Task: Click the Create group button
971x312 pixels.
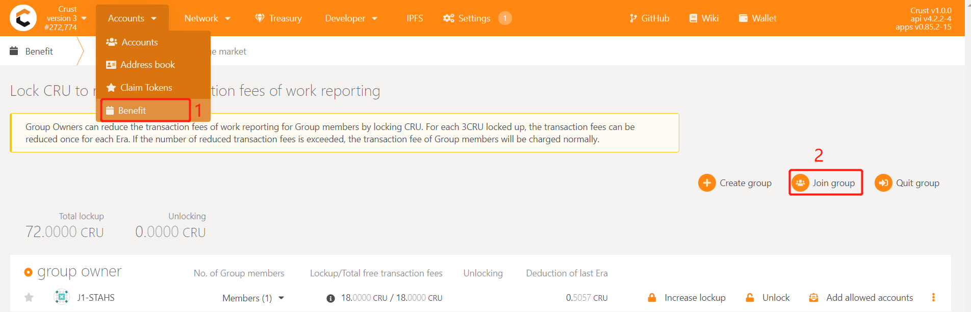Action: (735, 183)
